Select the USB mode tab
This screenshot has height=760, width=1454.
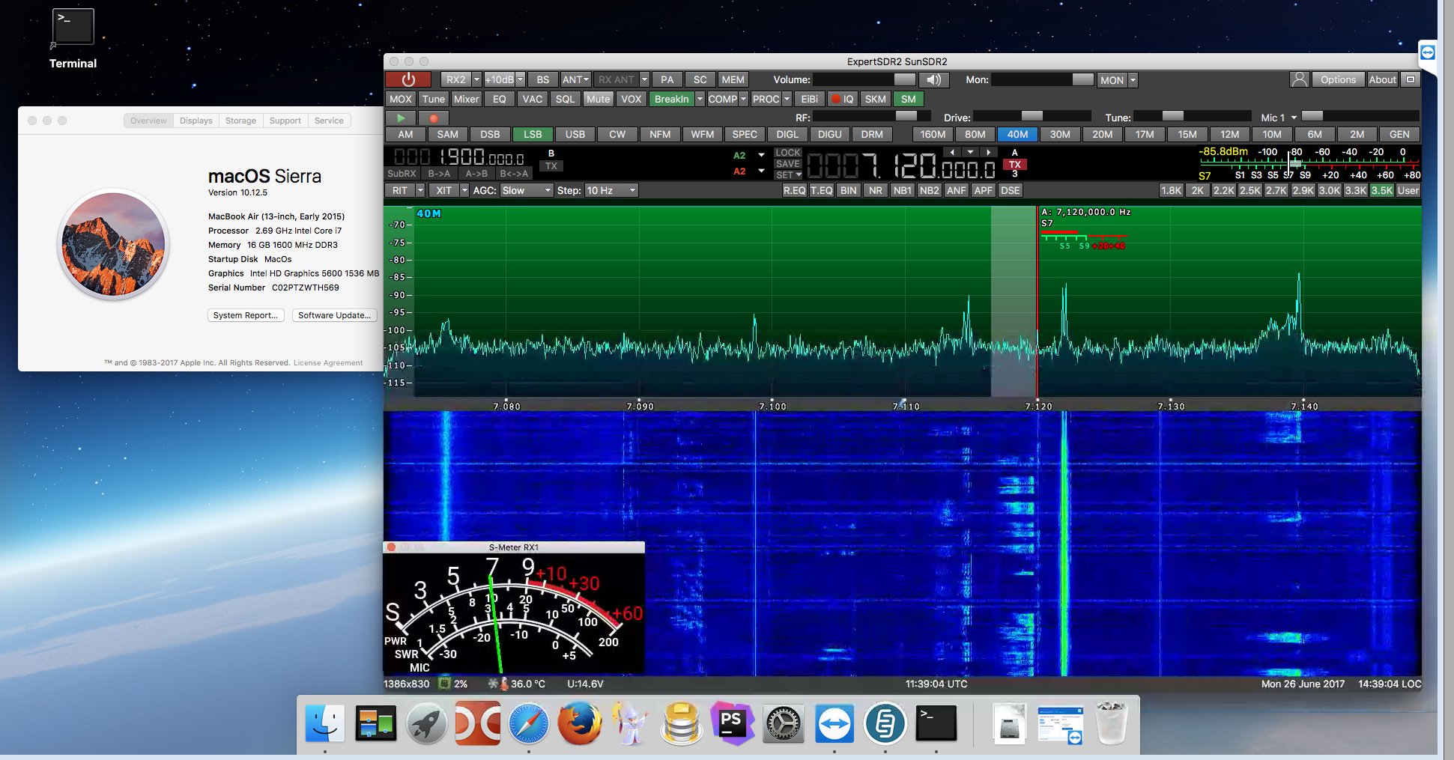coord(575,134)
